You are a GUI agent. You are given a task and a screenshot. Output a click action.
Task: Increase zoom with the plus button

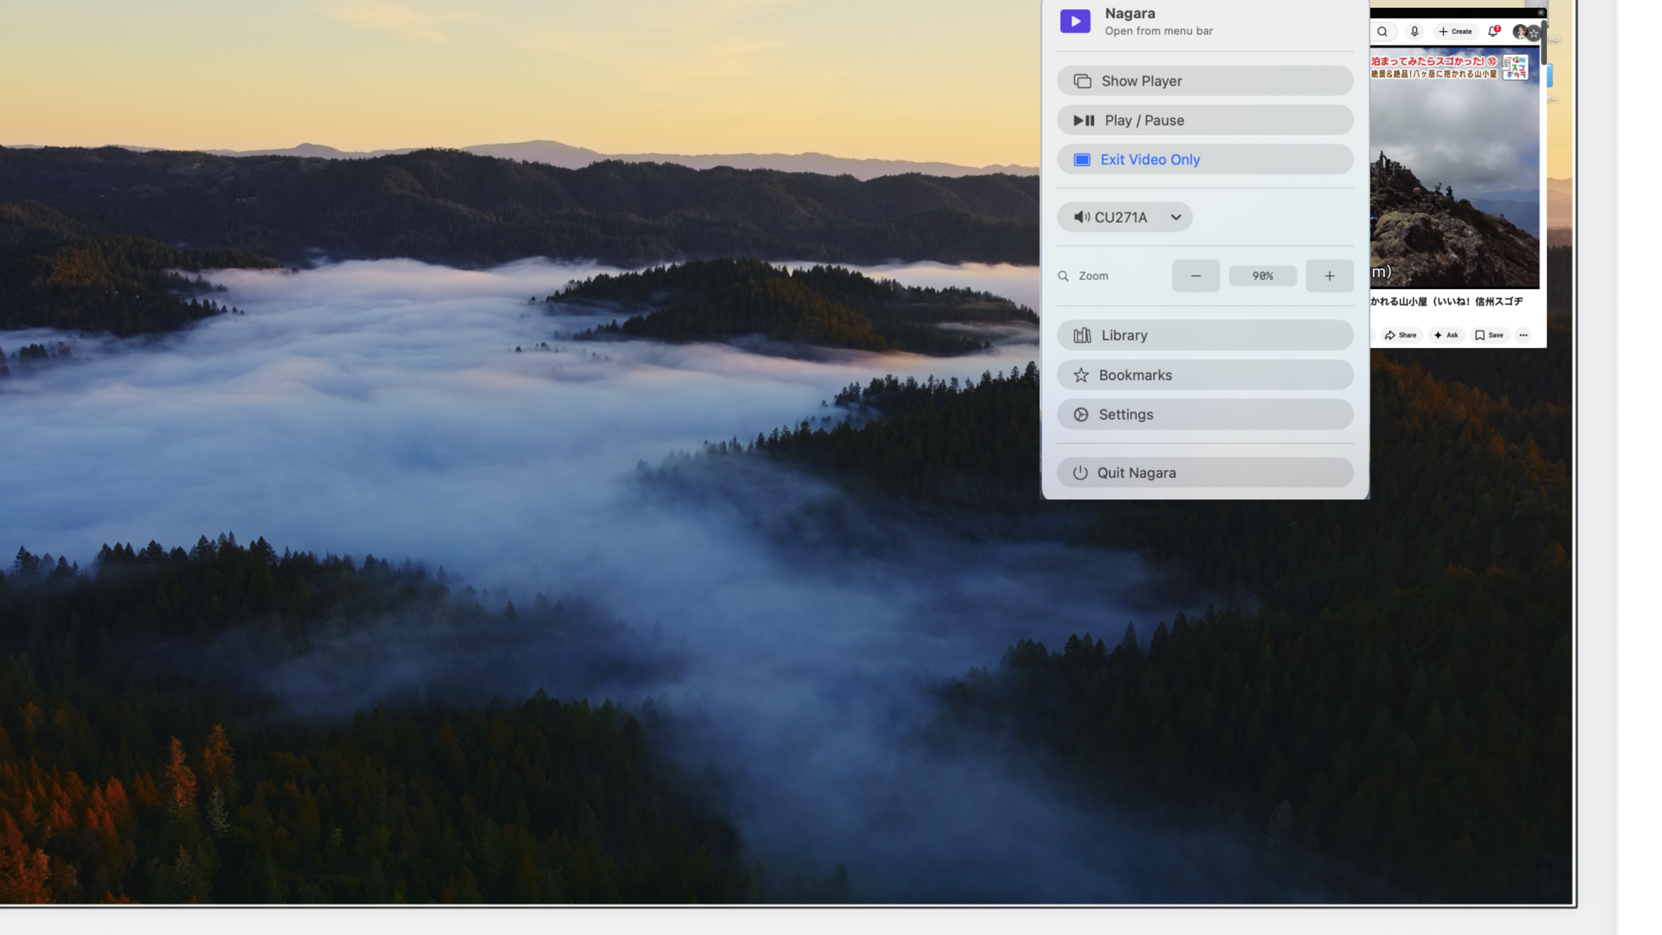(1330, 276)
